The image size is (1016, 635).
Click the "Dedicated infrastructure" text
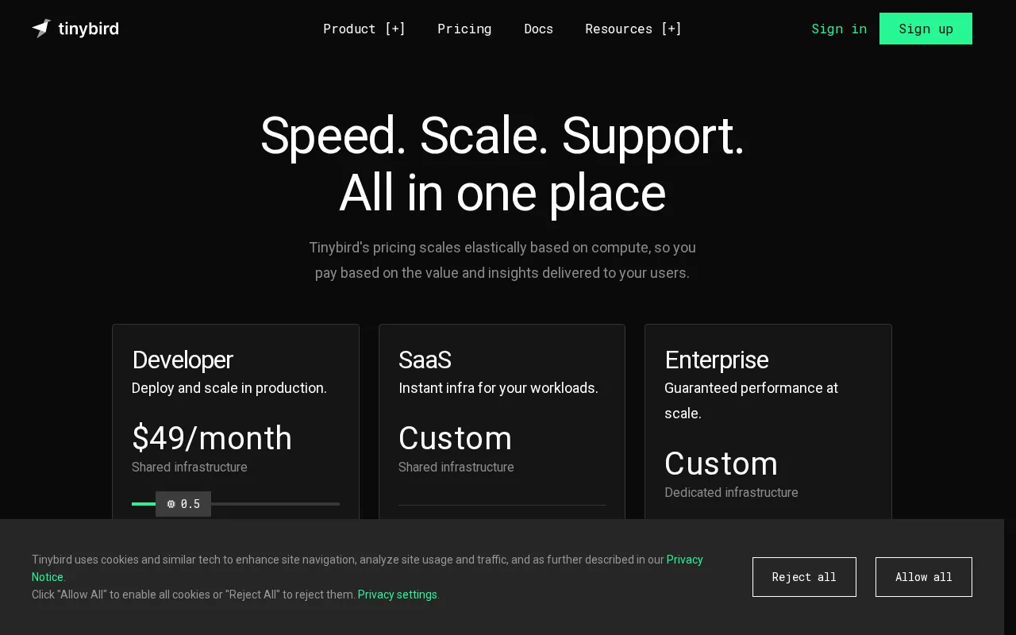[x=731, y=492]
